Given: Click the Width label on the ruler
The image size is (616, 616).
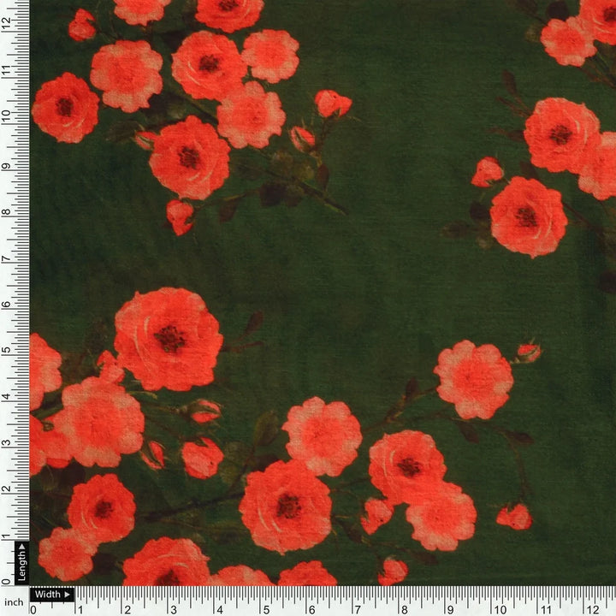Looking at the screenshot, I should click(x=47, y=595).
